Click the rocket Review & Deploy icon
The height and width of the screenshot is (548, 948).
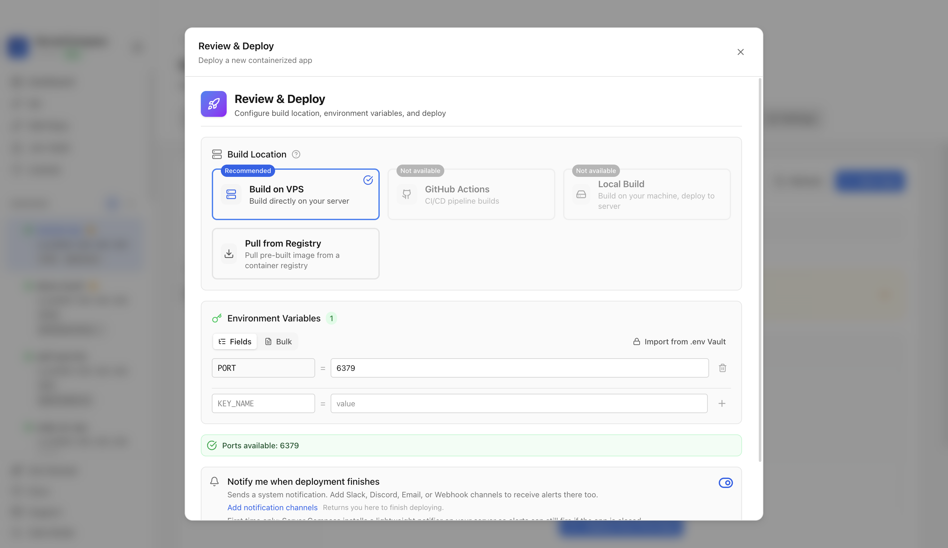pos(214,104)
